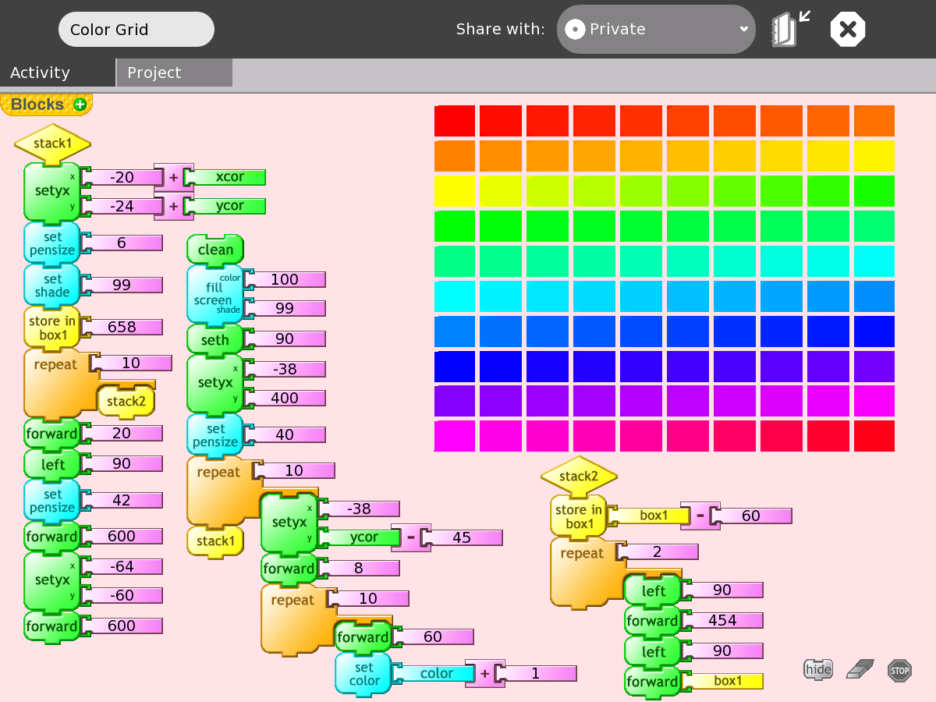Click the keep/save journal notebook icon
Screen dimensions: 936x702
coord(789,30)
